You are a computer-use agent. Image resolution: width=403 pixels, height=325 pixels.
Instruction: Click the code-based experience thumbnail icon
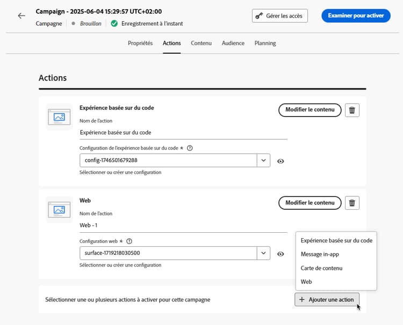(x=59, y=116)
